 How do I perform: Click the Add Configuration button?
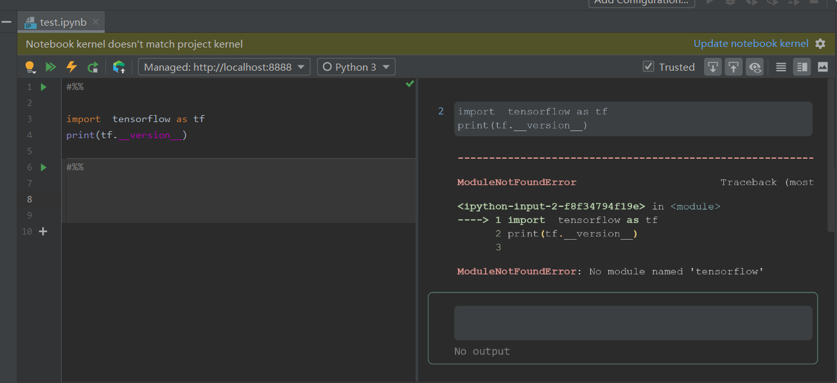coord(641,2)
